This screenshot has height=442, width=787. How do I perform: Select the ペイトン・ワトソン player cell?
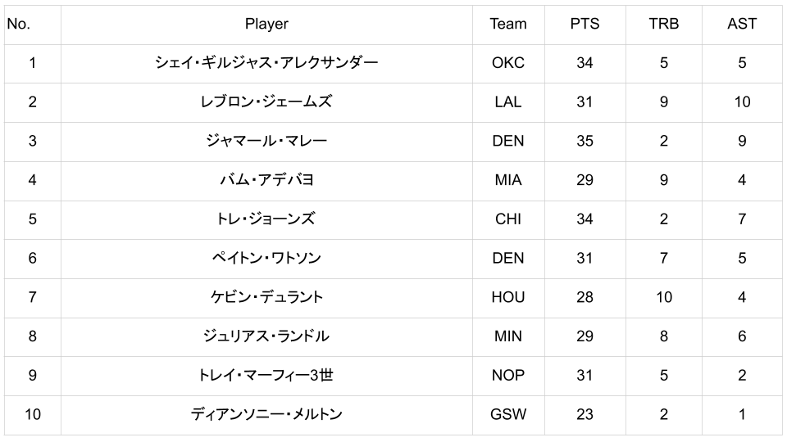(x=266, y=258)
